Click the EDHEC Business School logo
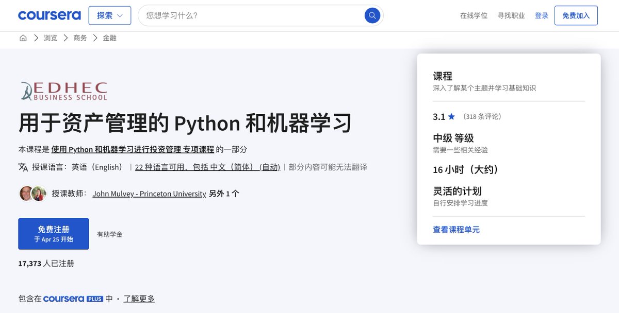Image resolution: width=619 pixels, height=313 pixels. pos(64,91)
